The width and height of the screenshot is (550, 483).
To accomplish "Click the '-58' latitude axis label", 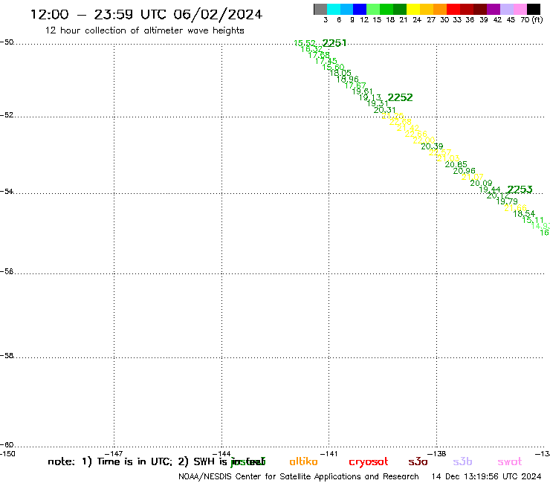I will pyautogui.click(x=7, y=356).
